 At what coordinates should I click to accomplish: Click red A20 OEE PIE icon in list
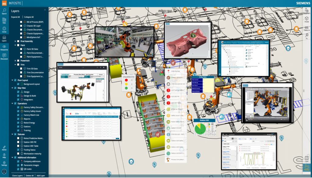[x=168, y=97]
